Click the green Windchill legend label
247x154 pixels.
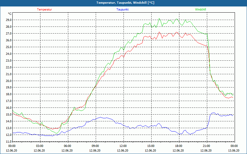(200, 10)
